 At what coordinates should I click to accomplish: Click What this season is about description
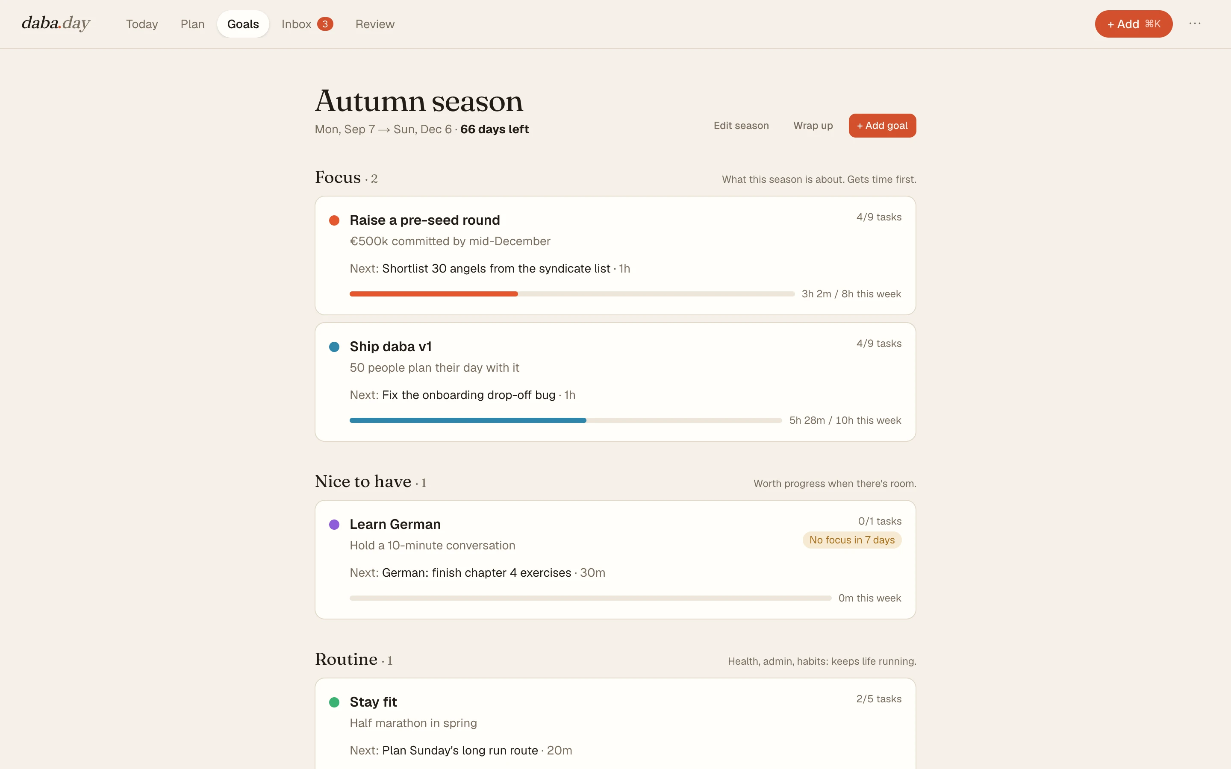[819, 179]
